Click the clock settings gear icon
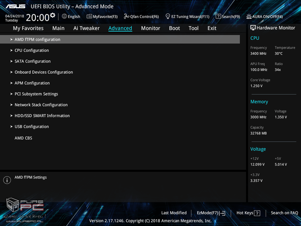Image resolution: width=301 pixels, height=226 pixels. coord(53,15)
